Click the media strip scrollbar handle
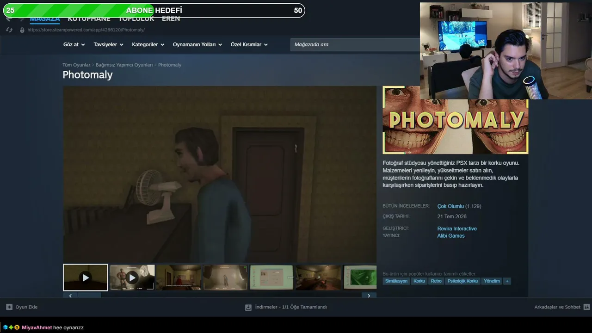The height and width of the screenshot is (333, 592). pos(89,296)
